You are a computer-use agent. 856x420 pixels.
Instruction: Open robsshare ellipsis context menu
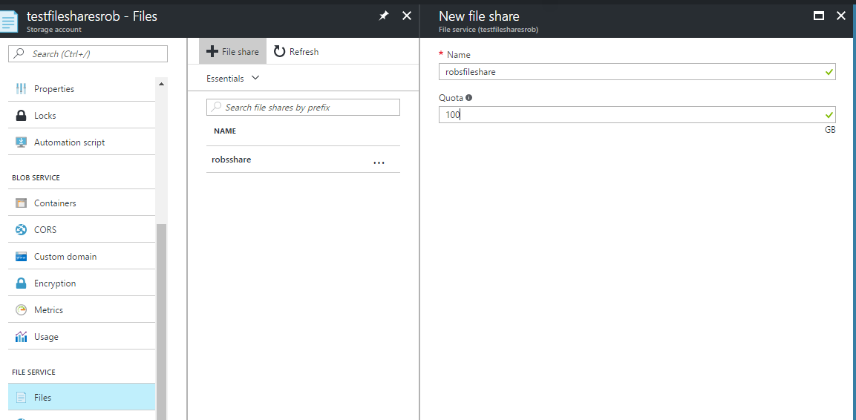[x=379, y=162]
